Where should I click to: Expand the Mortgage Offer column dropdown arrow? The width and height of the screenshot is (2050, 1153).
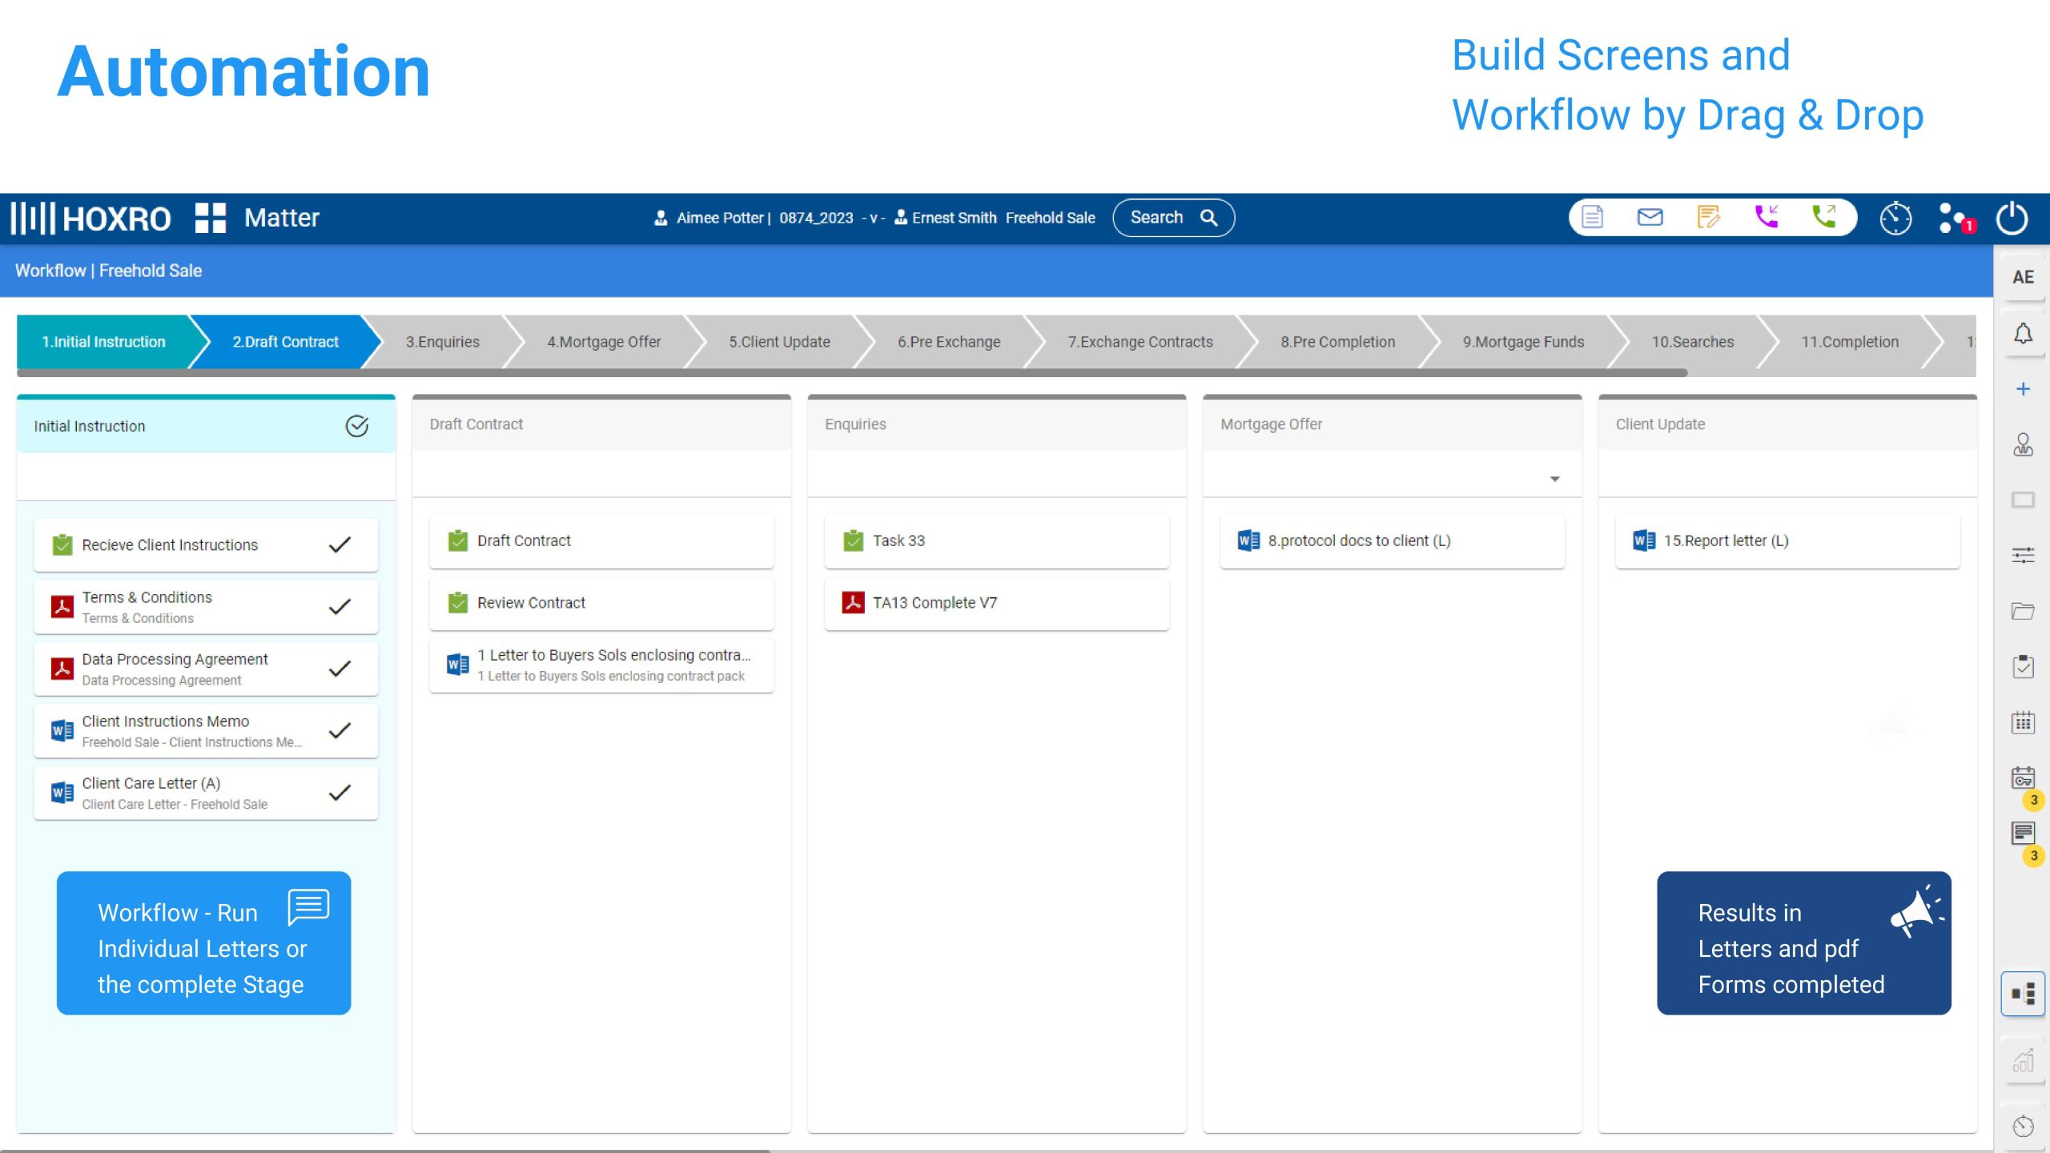click(x=1554, y=479)
